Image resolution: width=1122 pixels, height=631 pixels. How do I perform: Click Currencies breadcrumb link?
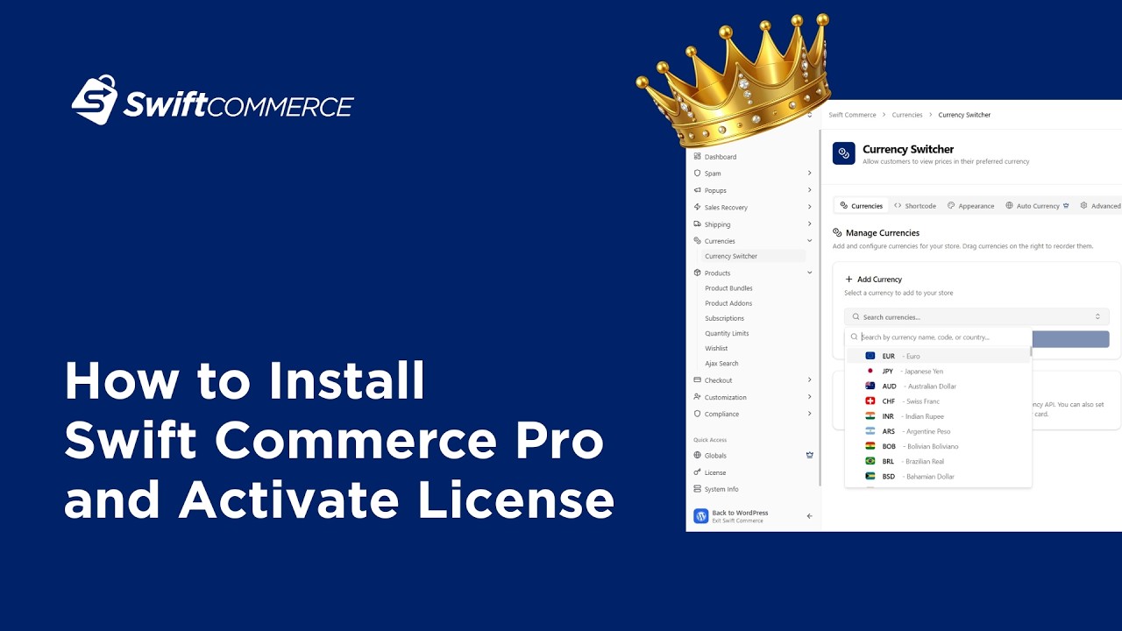[x=907, y=115]
